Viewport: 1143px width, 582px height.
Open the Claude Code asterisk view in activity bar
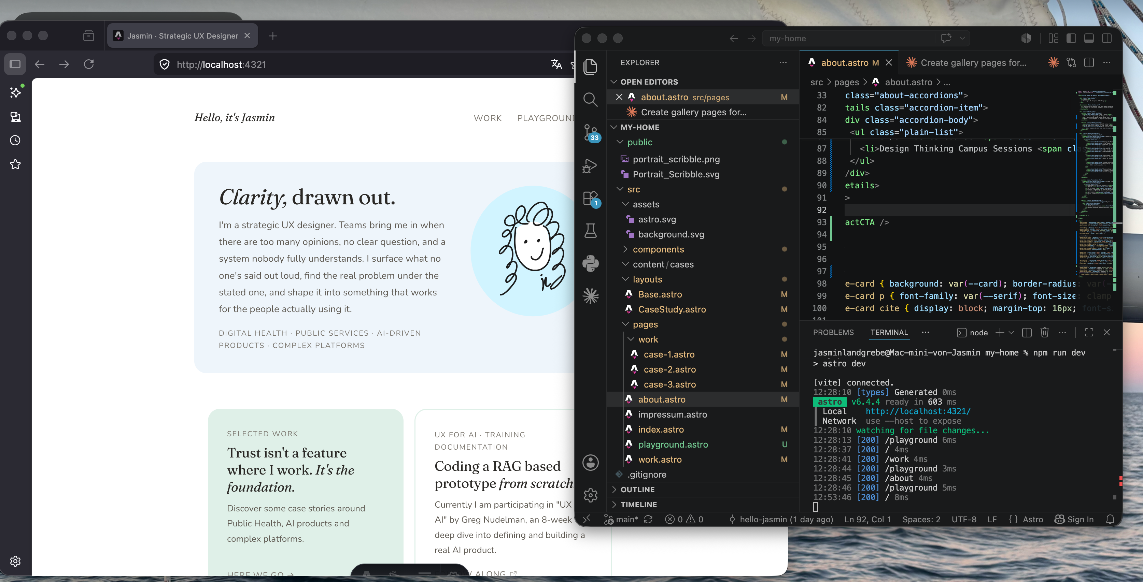[590, 296]
